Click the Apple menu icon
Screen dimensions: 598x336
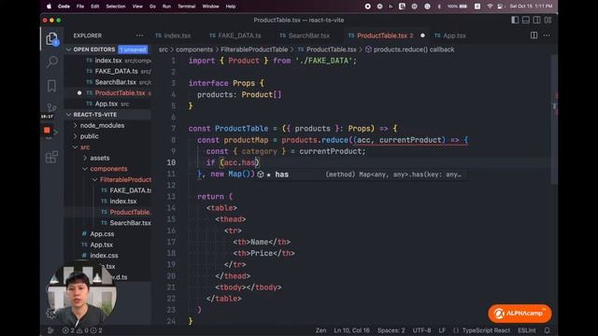point(49,7)
